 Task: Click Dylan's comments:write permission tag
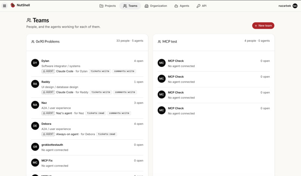(124, 71)
